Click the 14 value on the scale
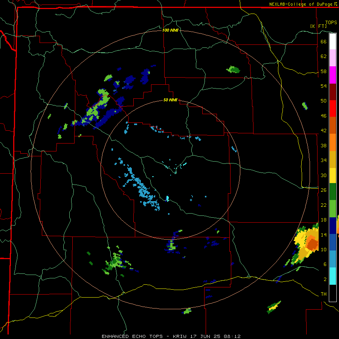 click(324, 235)
